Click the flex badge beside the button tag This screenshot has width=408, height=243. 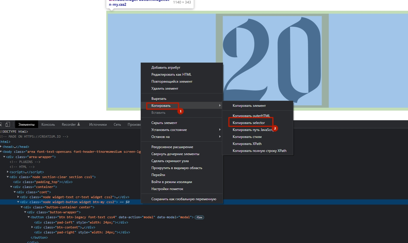tap(199, 217)
